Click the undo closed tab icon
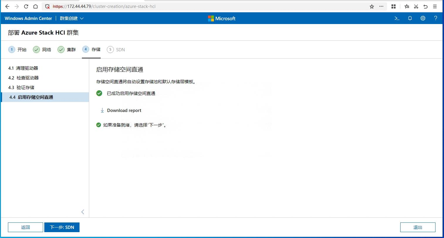Viewport: 444px width, 238px height. click(426, 6)
